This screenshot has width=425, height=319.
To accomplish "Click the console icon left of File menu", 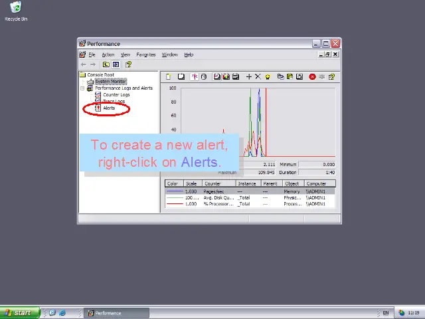I will (x=82, y=54).
